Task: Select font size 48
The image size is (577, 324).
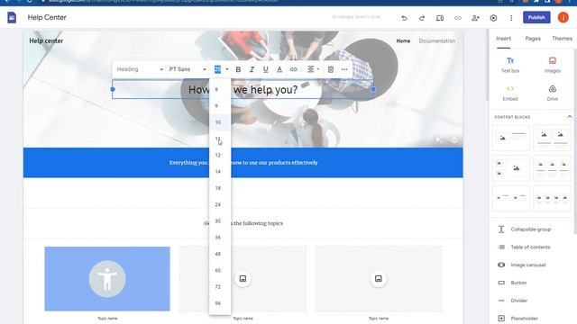Action: [x=220, y=254]
